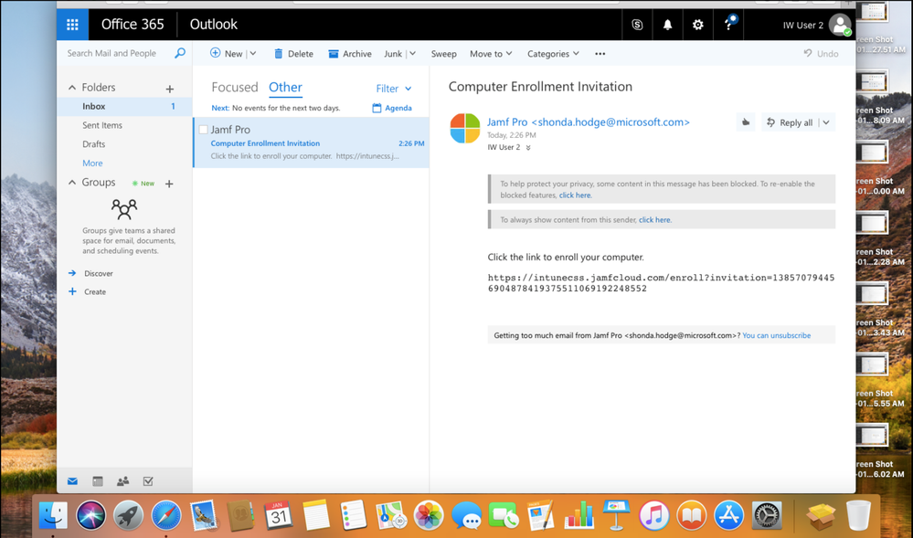Expand recipient details next to IW User 2

click(528, 147)
